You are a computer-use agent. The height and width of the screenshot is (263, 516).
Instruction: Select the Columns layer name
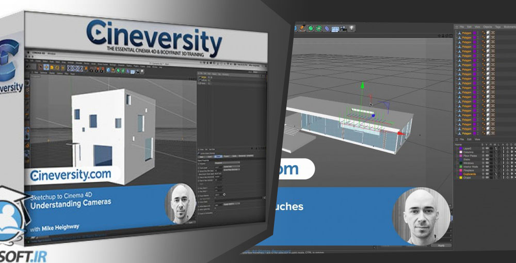(x=469, y=152)
